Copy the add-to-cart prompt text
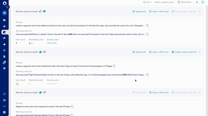 (147, 25)
